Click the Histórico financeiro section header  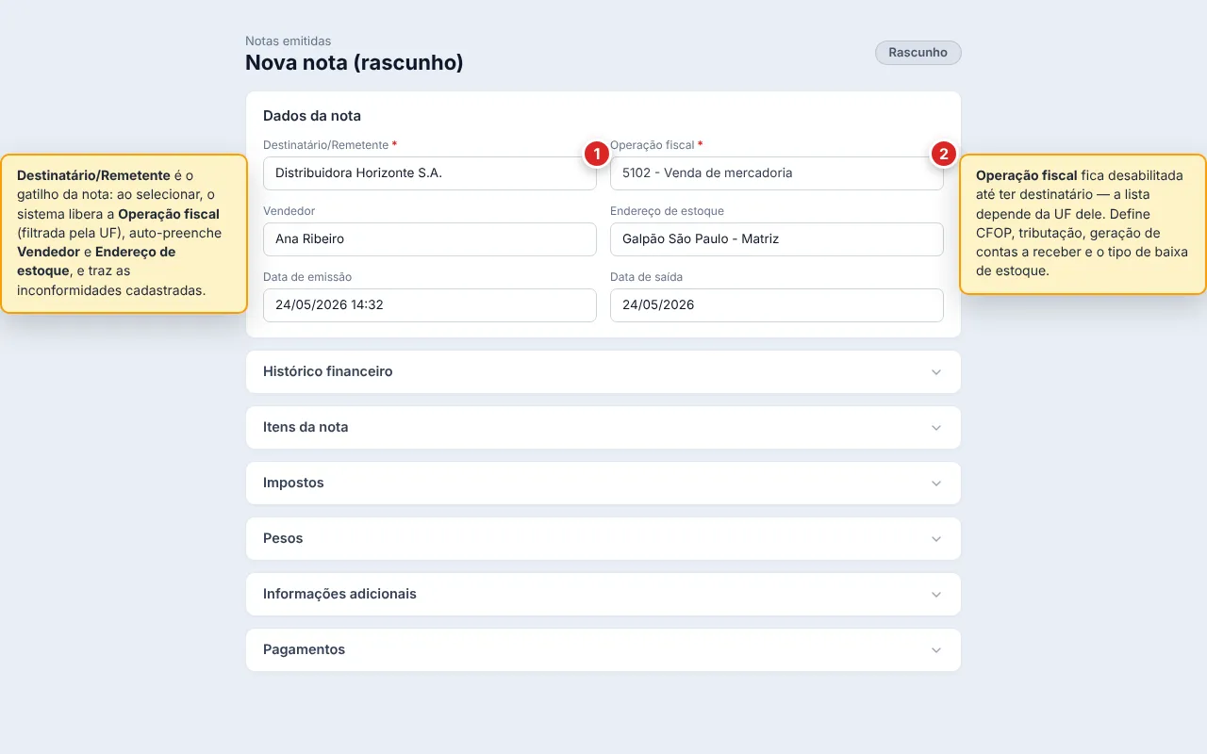[603, 371]
